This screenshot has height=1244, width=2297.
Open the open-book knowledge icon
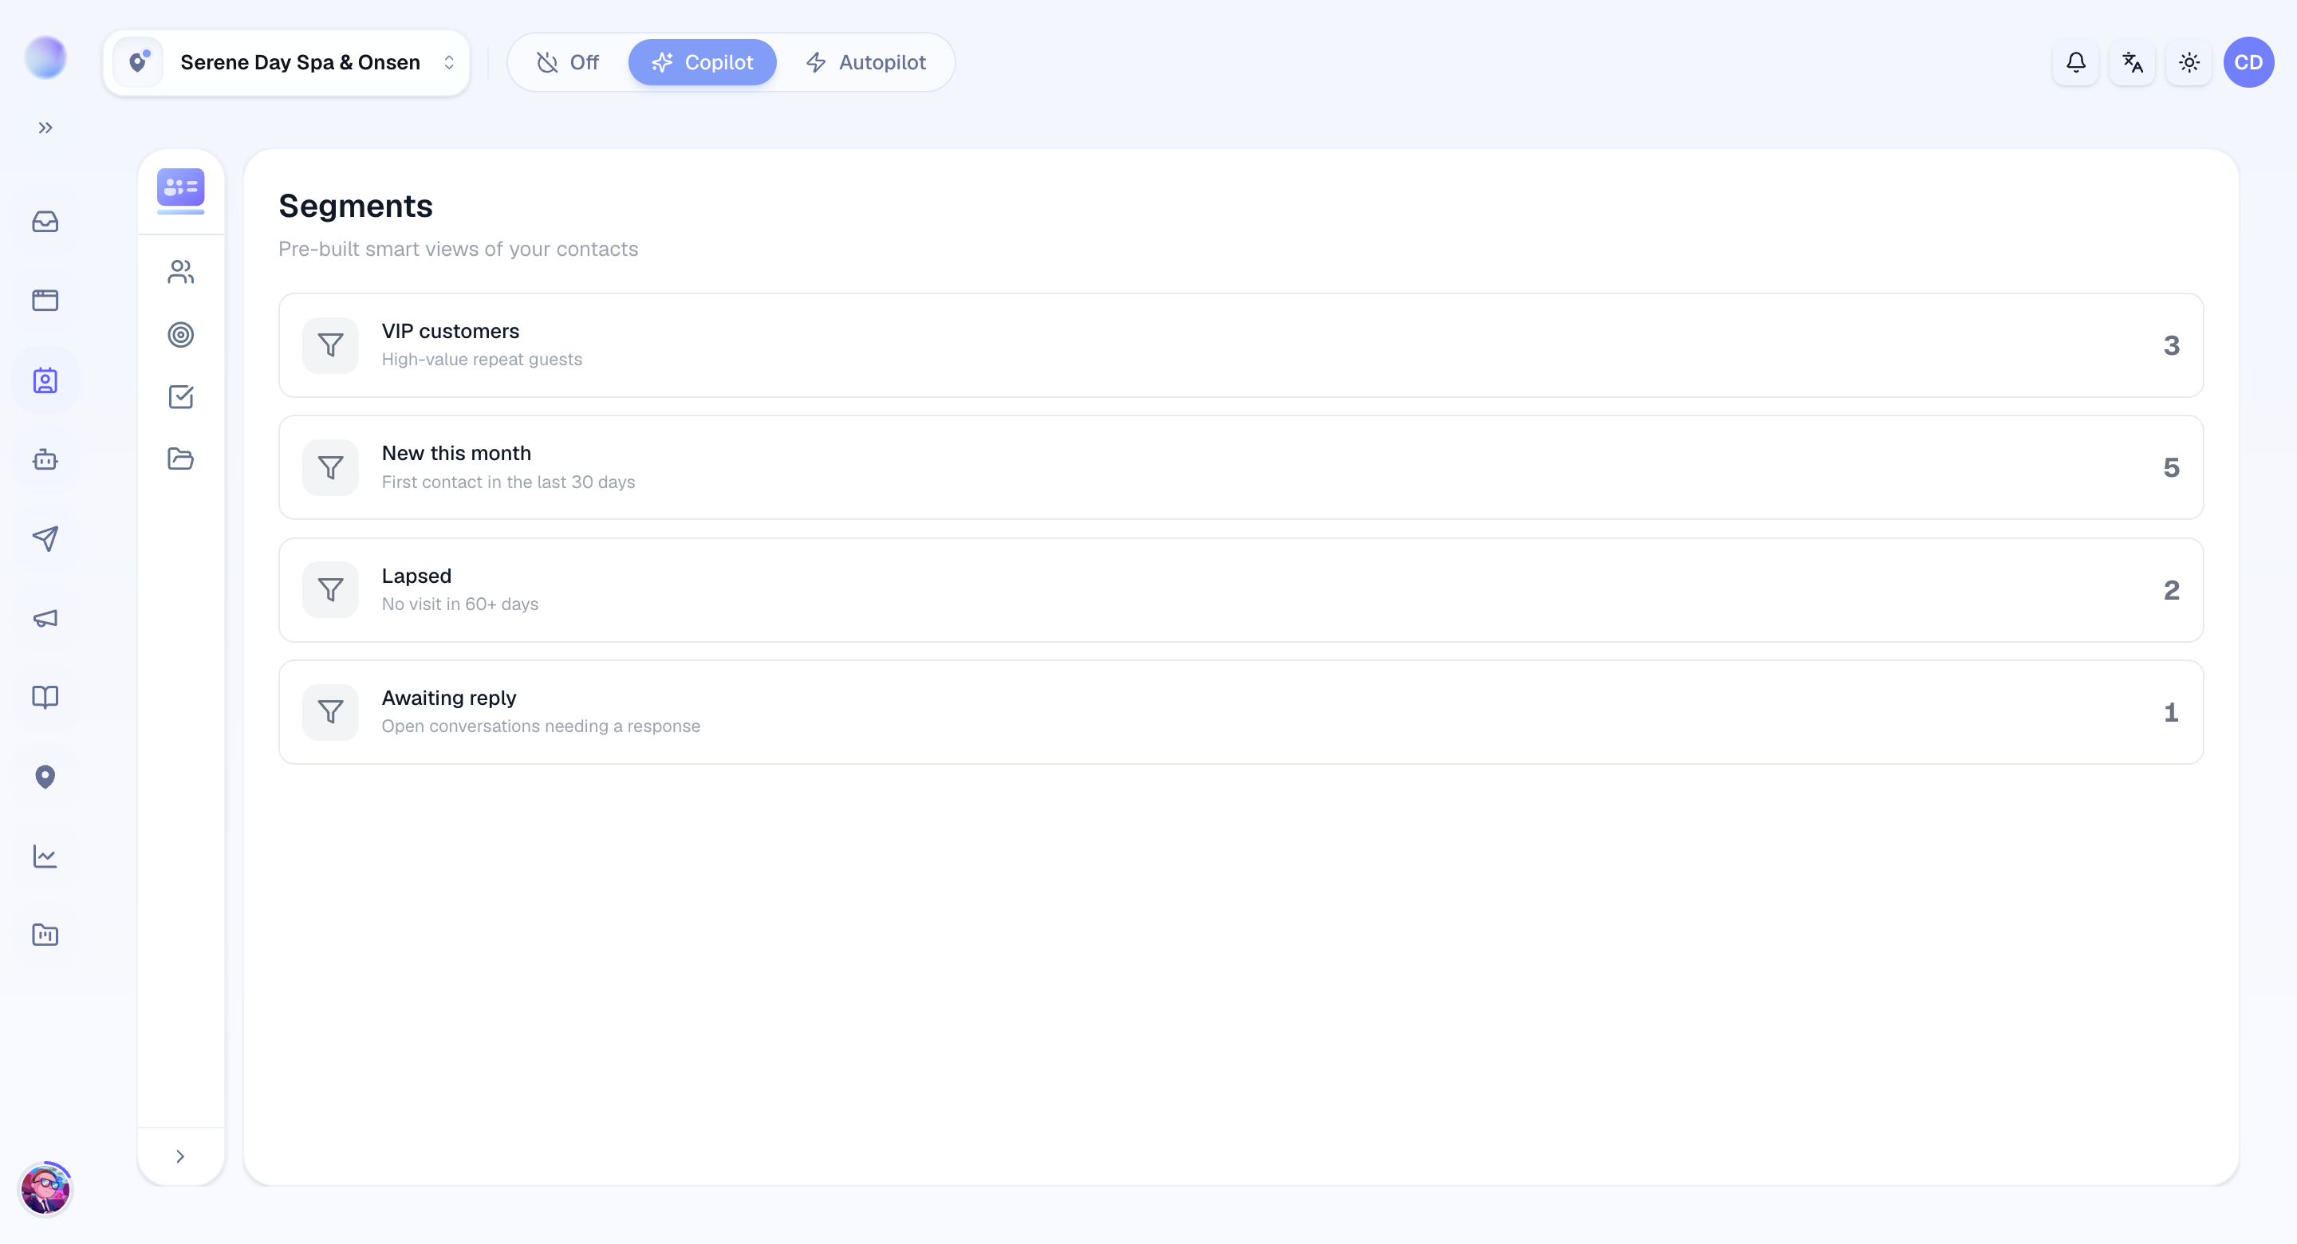pyautogui.click(x=45, y=696)
